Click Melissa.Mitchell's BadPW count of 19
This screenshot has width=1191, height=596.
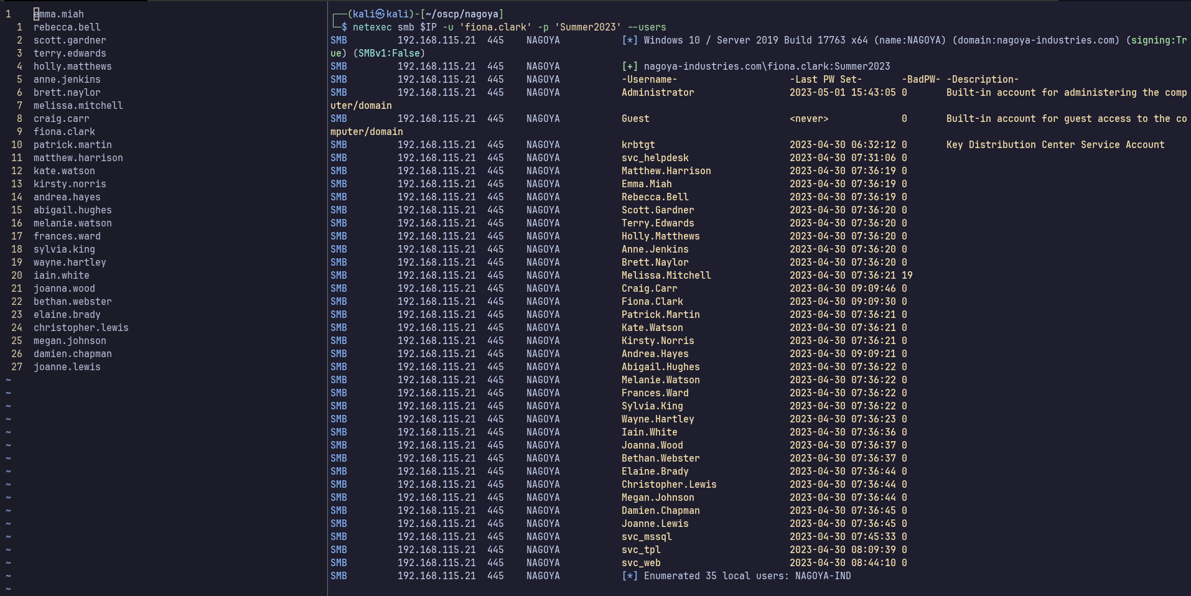pyautogui.click(x=907, y=275)
